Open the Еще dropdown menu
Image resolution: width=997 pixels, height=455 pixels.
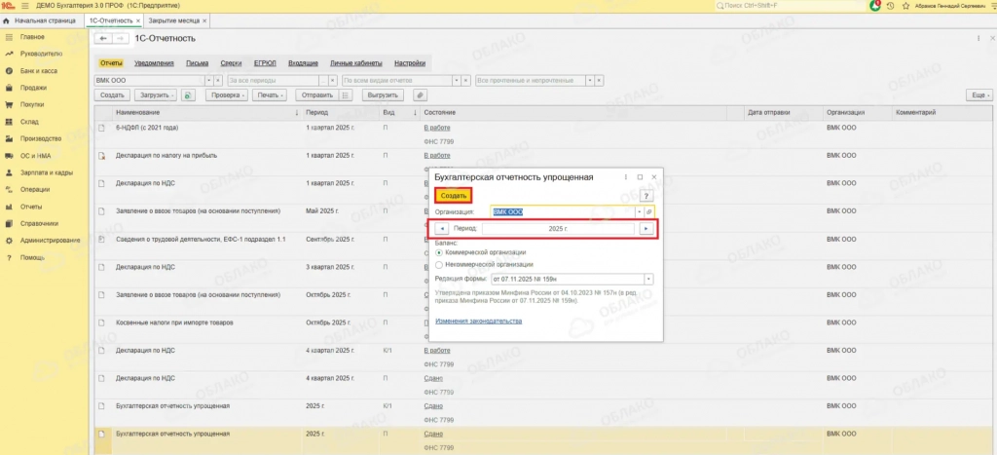tap(979, 95)
